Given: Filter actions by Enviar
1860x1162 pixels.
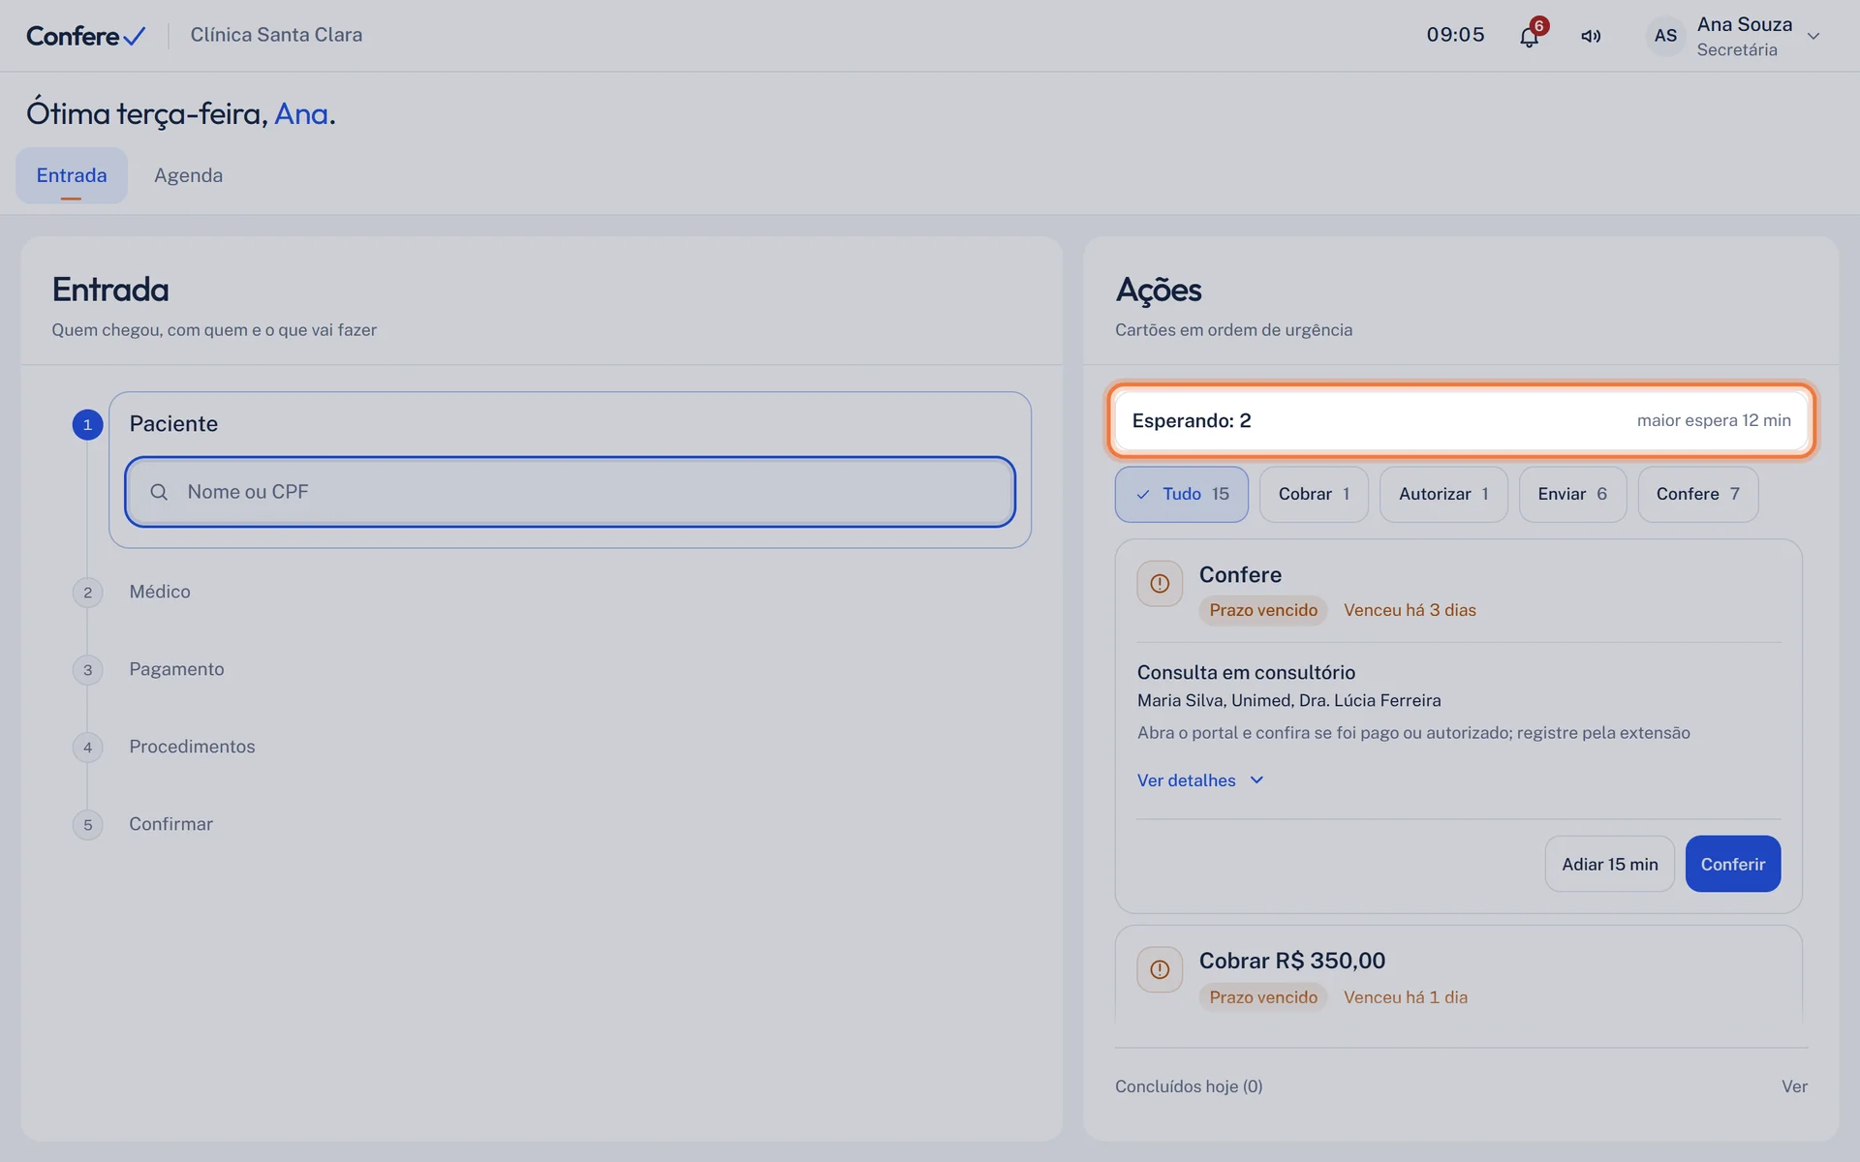Looking at the screenshot, I should [1572, 494].
